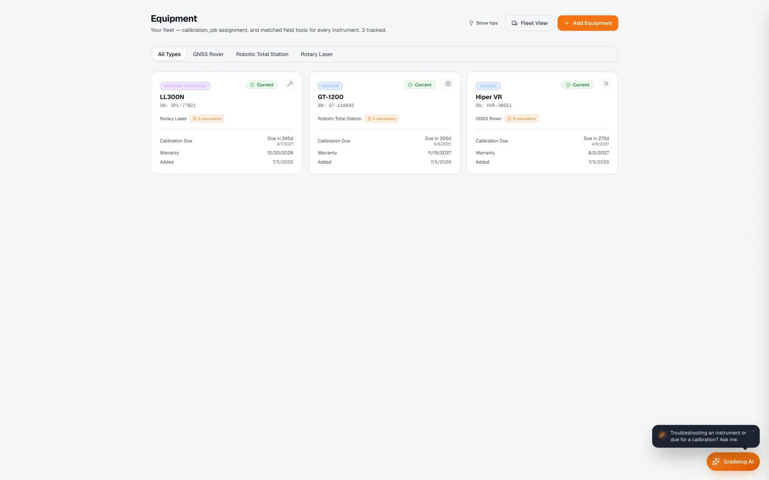Click the sparkle icon in the troubleshooting tooltip

click(x=662, y=435)
